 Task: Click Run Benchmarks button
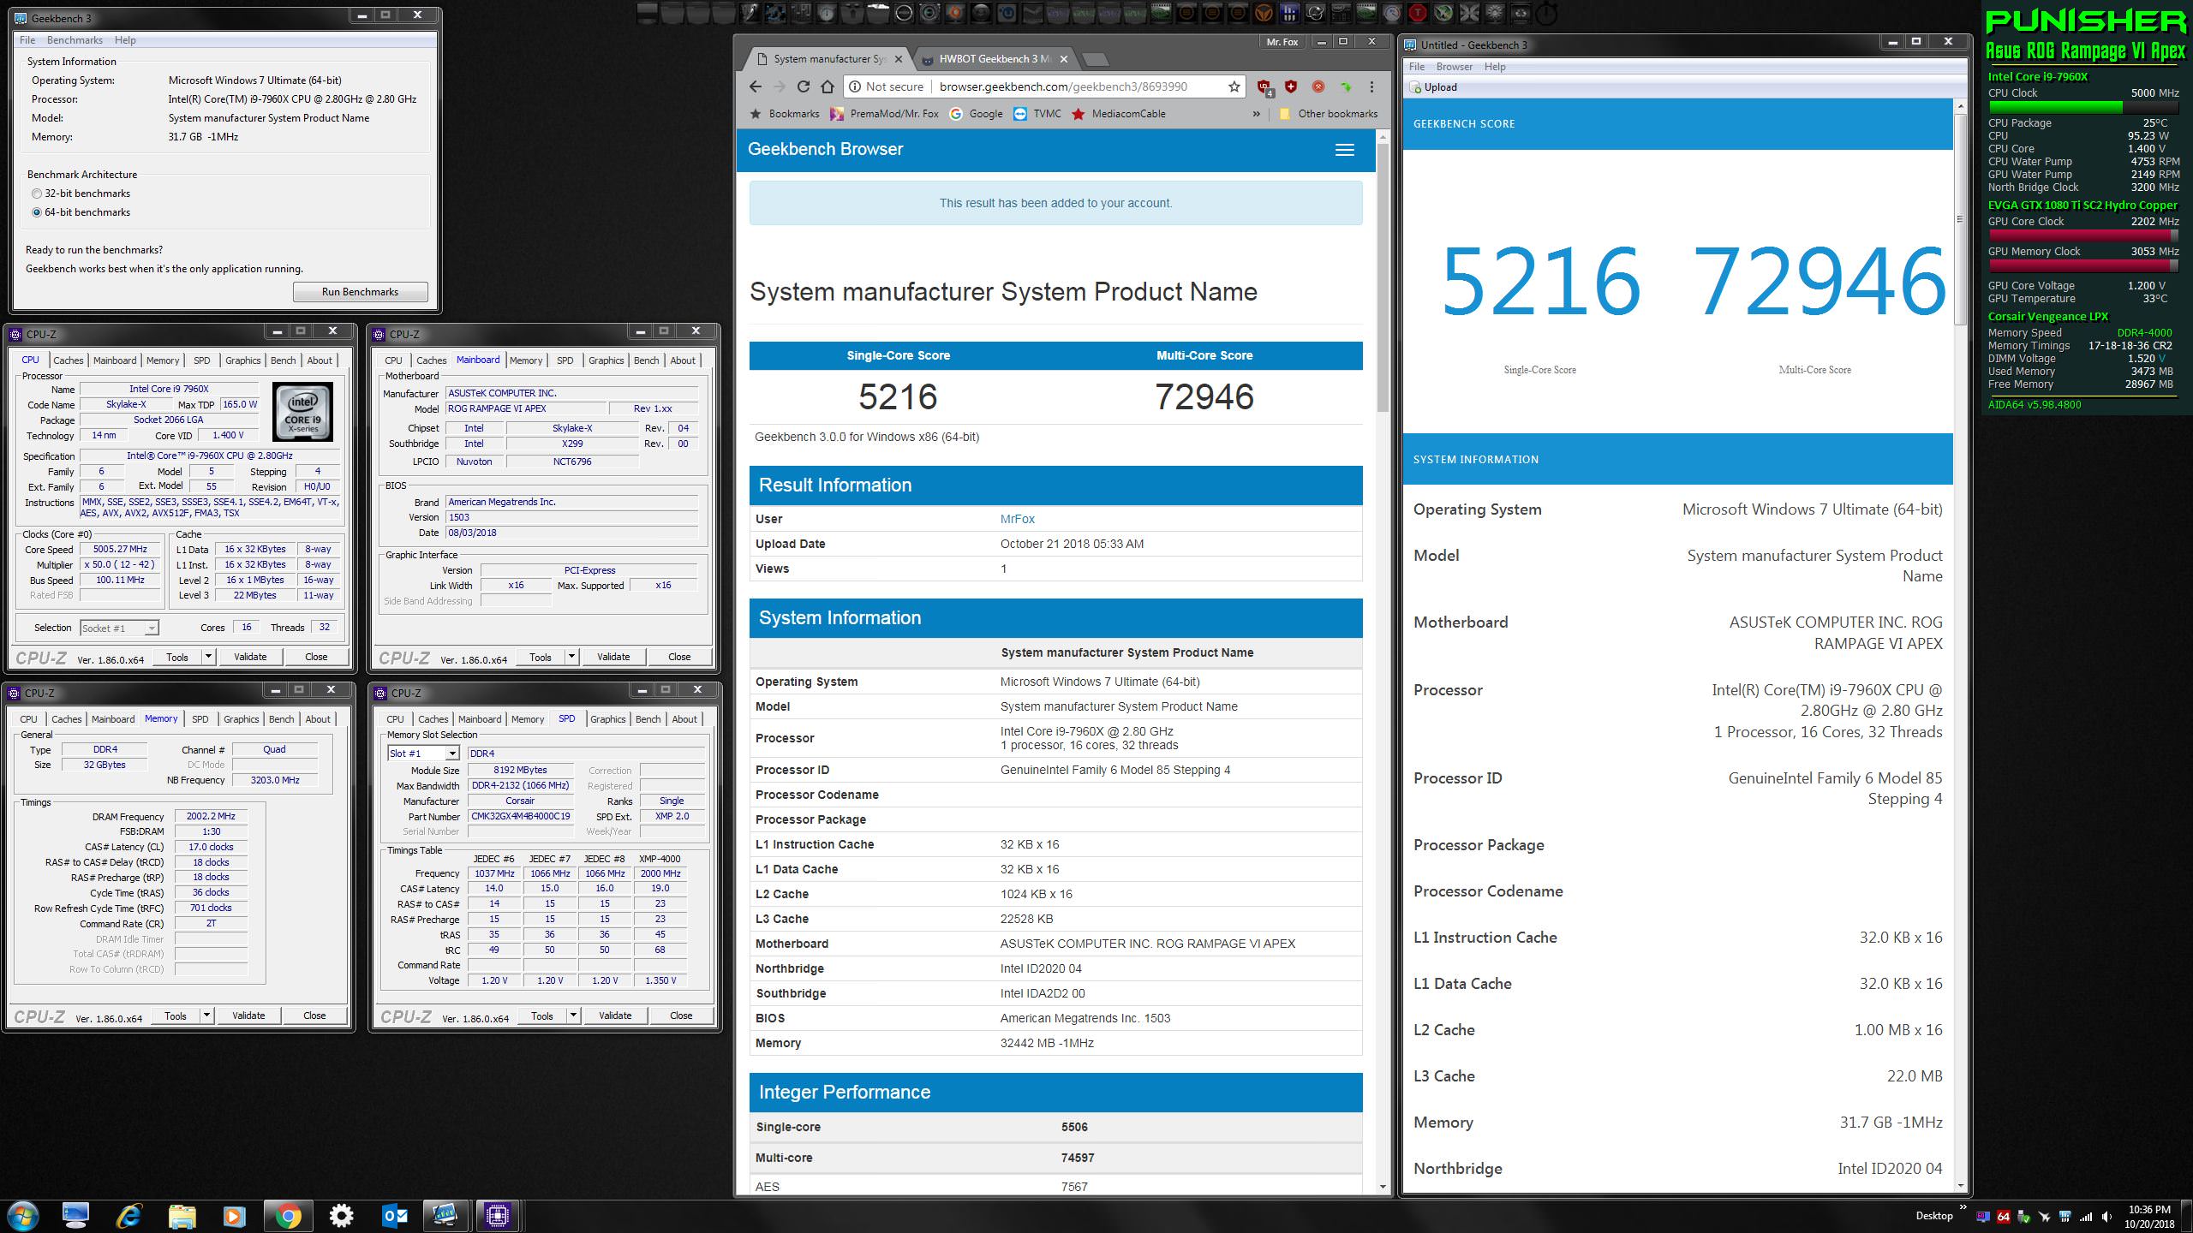[360, 292]
